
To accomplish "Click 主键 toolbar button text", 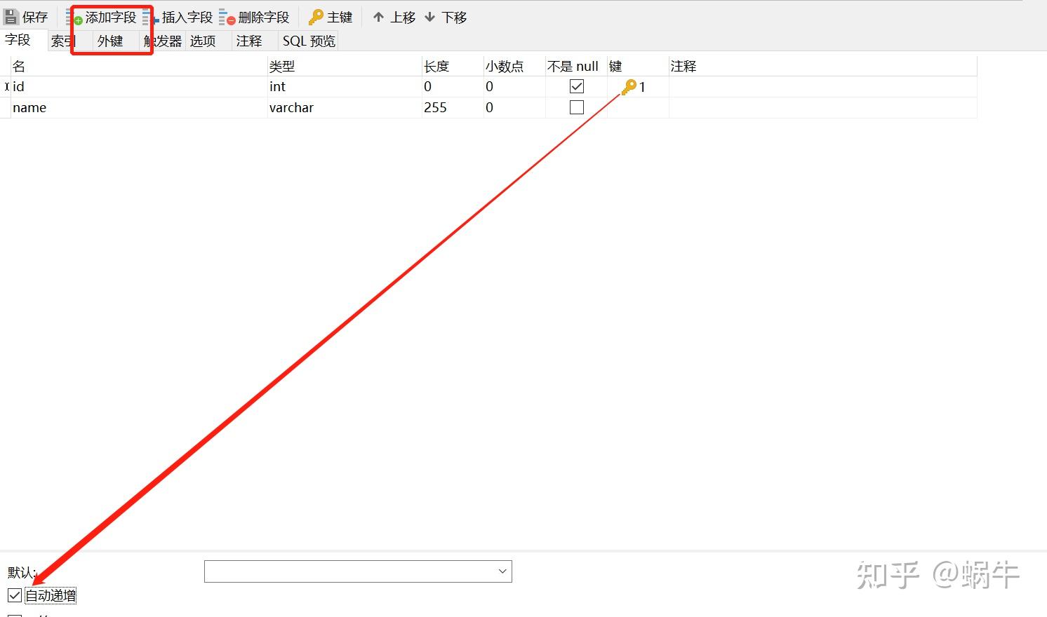I will (340, 18).
